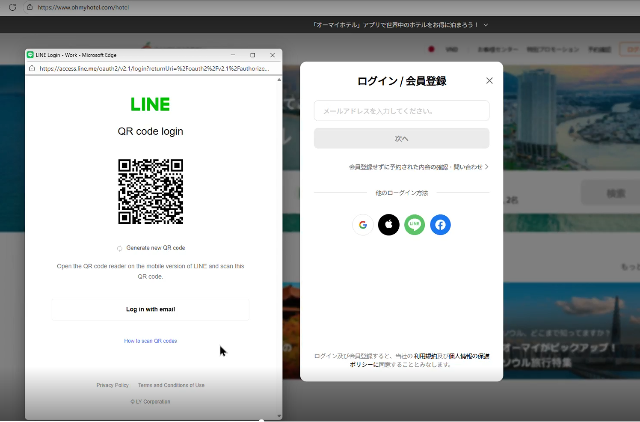Open Terms and Conditions of Use link

tap(171, 385)
